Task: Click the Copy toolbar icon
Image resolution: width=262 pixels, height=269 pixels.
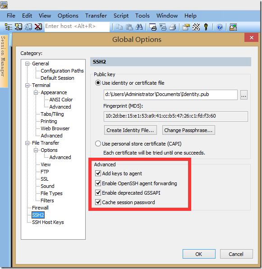Action: [119, 27]
